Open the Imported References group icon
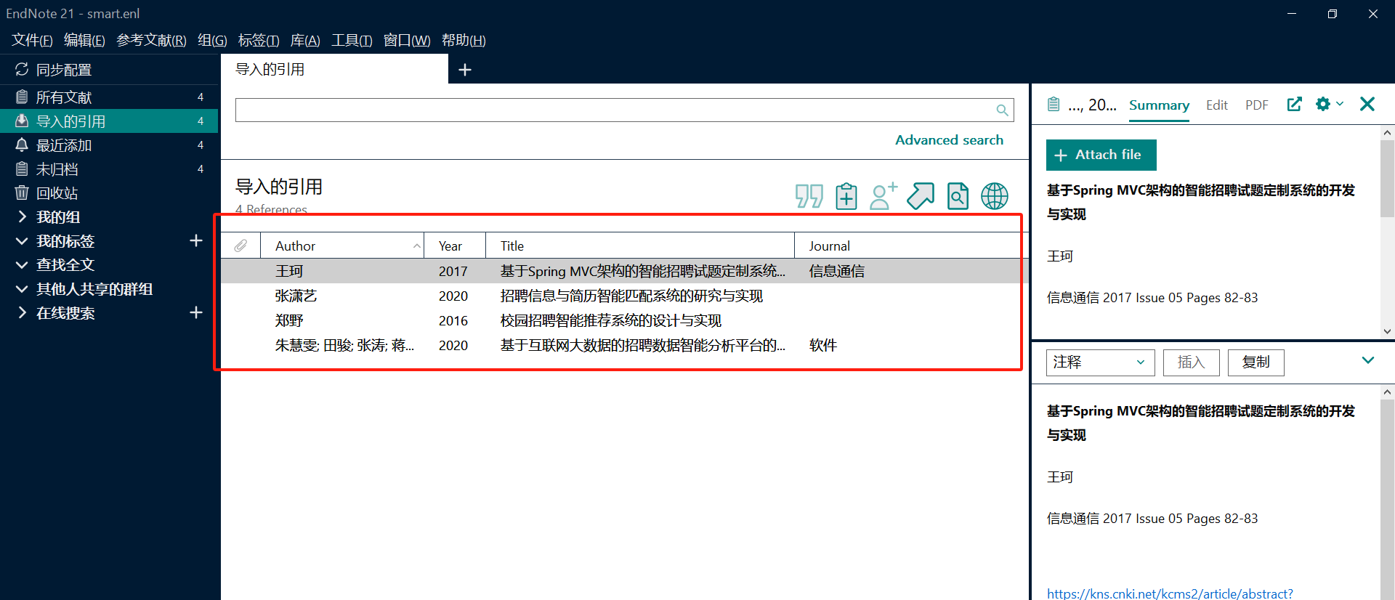This screenshot has height=600, width=1395. pyautogui.click(x=22, y=121)
